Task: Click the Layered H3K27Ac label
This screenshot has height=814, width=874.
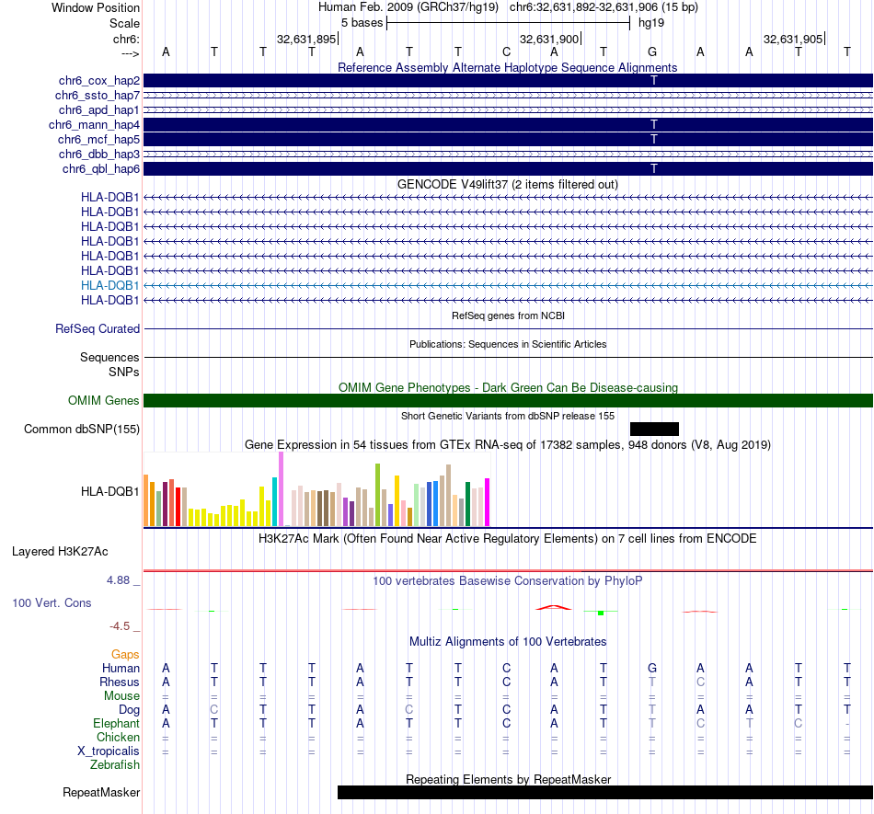Action: [60, 552]
